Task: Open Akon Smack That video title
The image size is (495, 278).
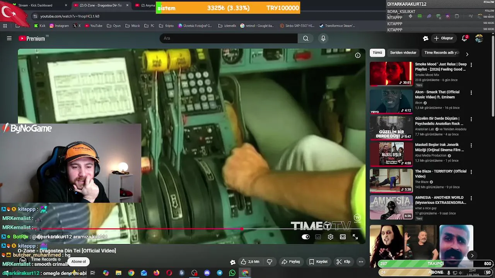Action: pyautogui.click(x=437, y=95)
